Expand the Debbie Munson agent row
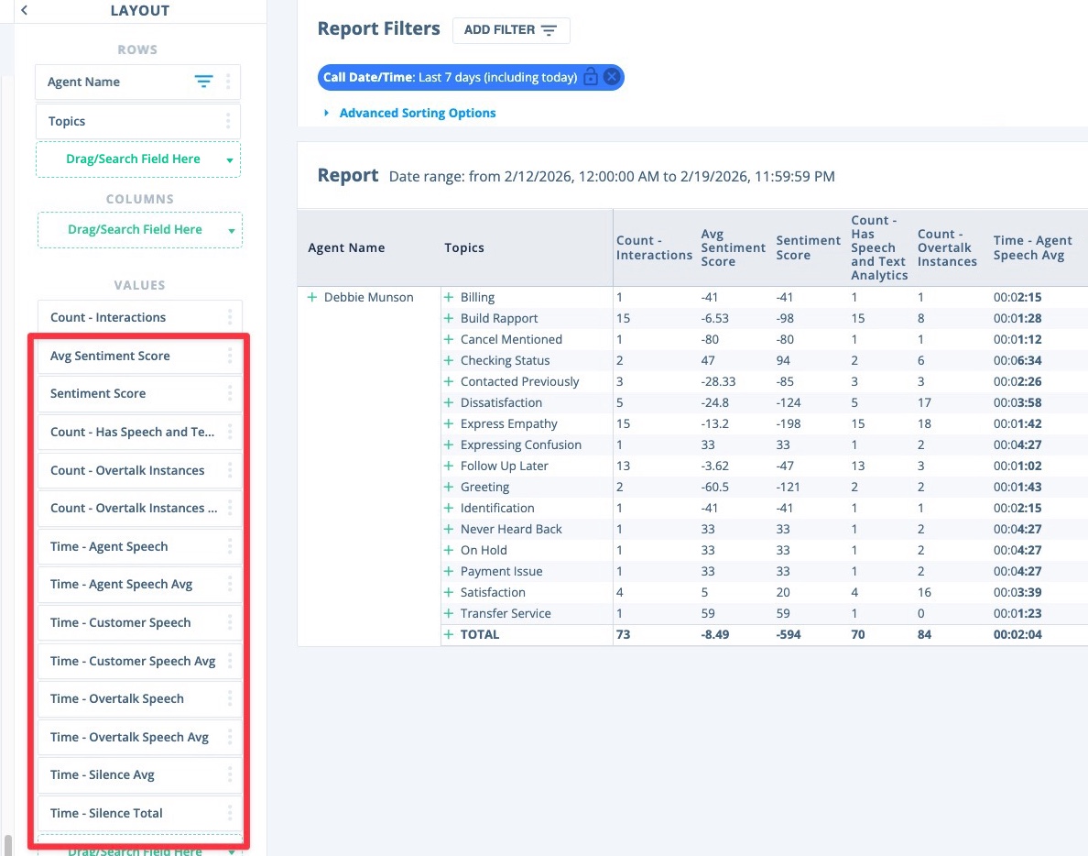 tap(312, 297)
